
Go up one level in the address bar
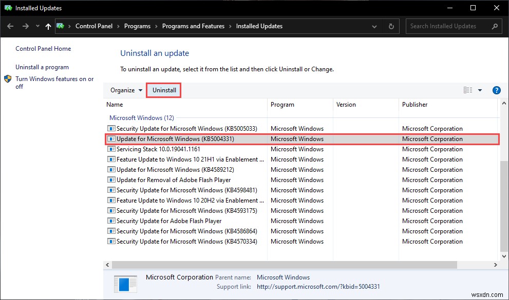(x=47, y=26)
